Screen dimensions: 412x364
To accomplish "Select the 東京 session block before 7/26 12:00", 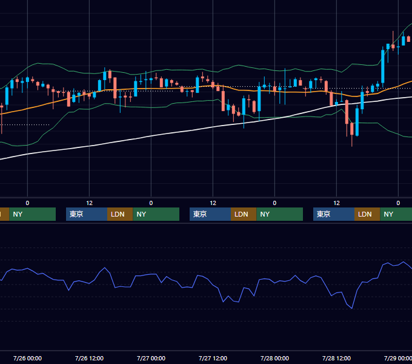I will click(87, 214).
